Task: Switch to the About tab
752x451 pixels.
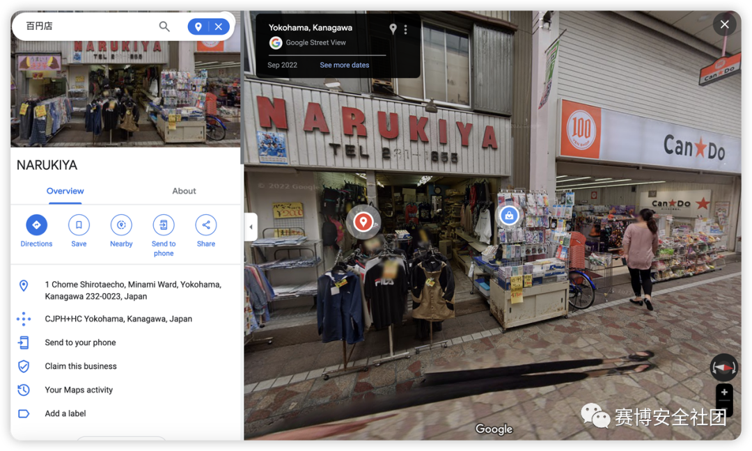Action: (184, 191)
